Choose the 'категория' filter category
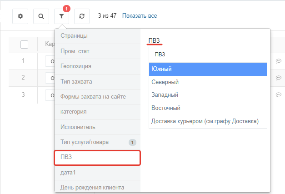Screen dimensions: 285x194 tap(97, 112)
